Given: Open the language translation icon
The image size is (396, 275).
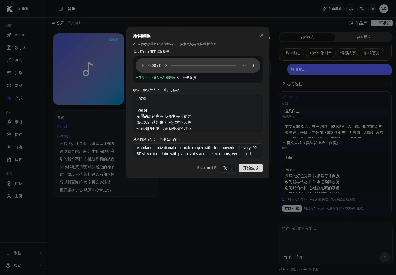Looking at the screenshot, I should click(362, 9).
